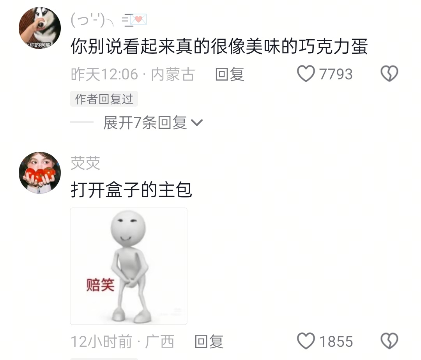Image resolution: width=421 pixels, height=360 pixels.
Task: Open the 荧荧 username link
Action: coord(85,163)
